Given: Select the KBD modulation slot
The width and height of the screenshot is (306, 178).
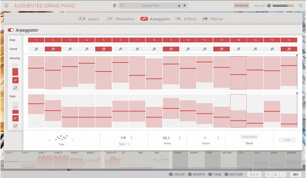Looking at the screenshot, I should point(161,159).
